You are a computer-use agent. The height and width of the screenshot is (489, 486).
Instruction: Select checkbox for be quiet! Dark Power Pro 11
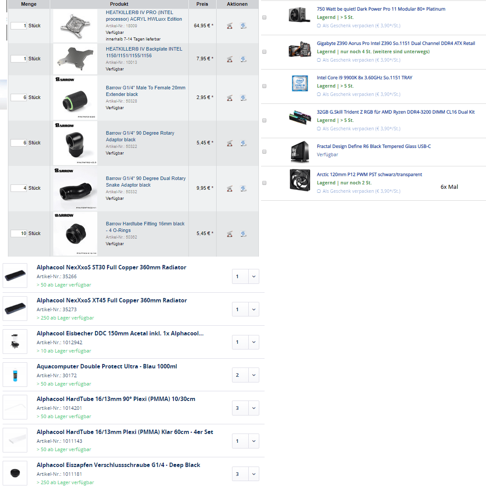tap(264, 18)
